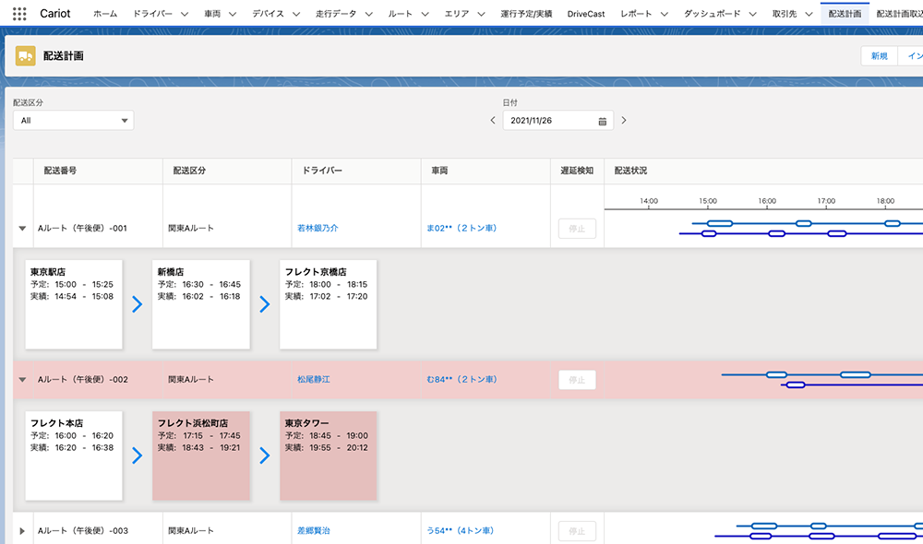Open vehicle link う54**（4トン車）

pos(461,530)
